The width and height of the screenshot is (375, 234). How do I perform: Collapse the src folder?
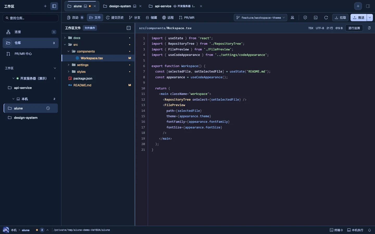coord(65,45)
